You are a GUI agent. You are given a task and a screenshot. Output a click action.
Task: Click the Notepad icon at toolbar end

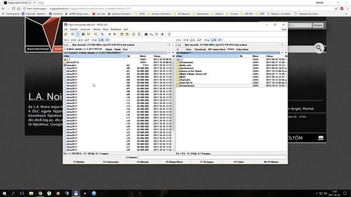coord(169,34)
